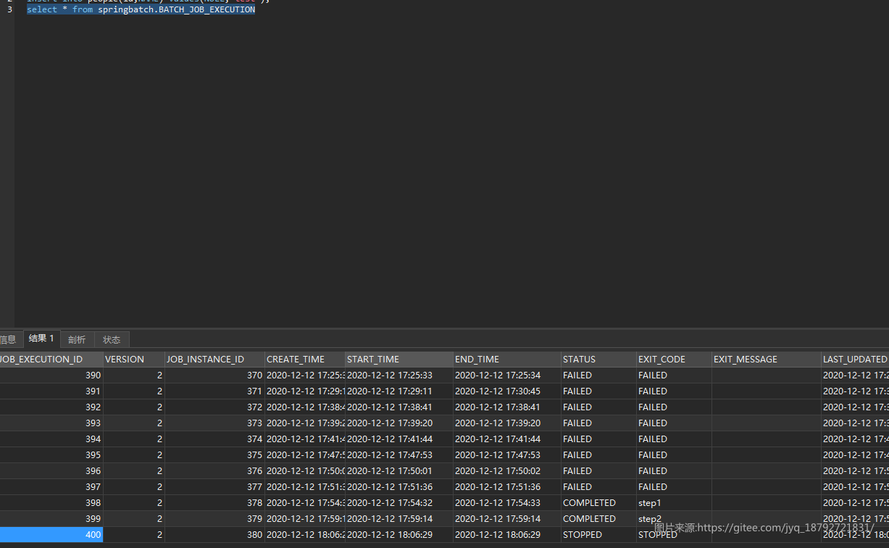Click the EXIT_CODE column header
The width and height of the screenshot is (889, 548).
click(x=674, y=360)
